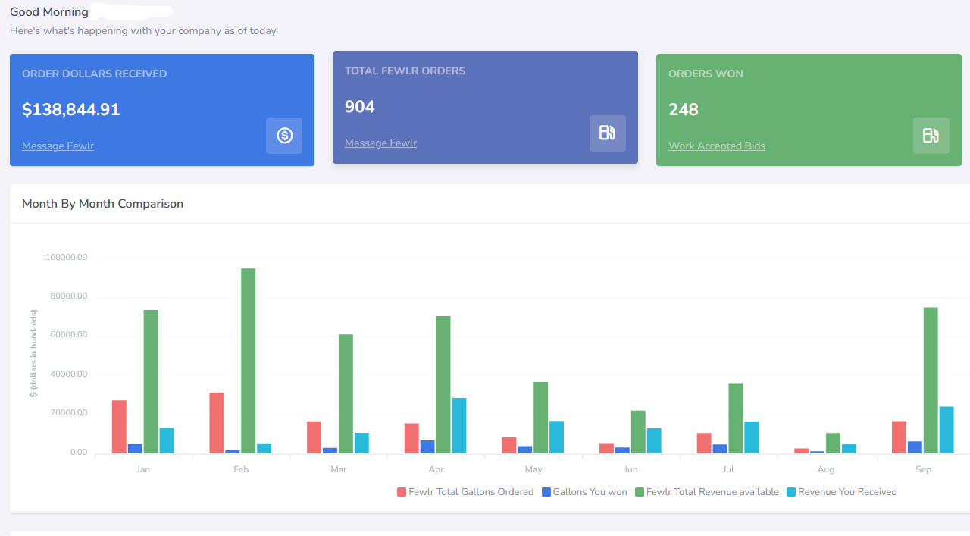This screenshot has height=536, width=970.
Task: Click the dollar coin icon on Order Dollars card
Action: tap(284, 136)
